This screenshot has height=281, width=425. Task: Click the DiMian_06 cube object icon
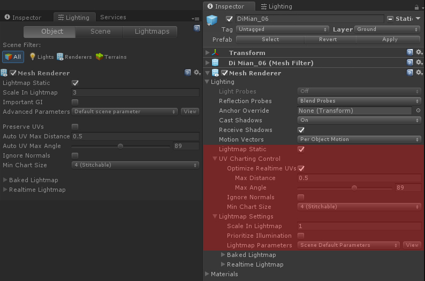tap(212, 20)
